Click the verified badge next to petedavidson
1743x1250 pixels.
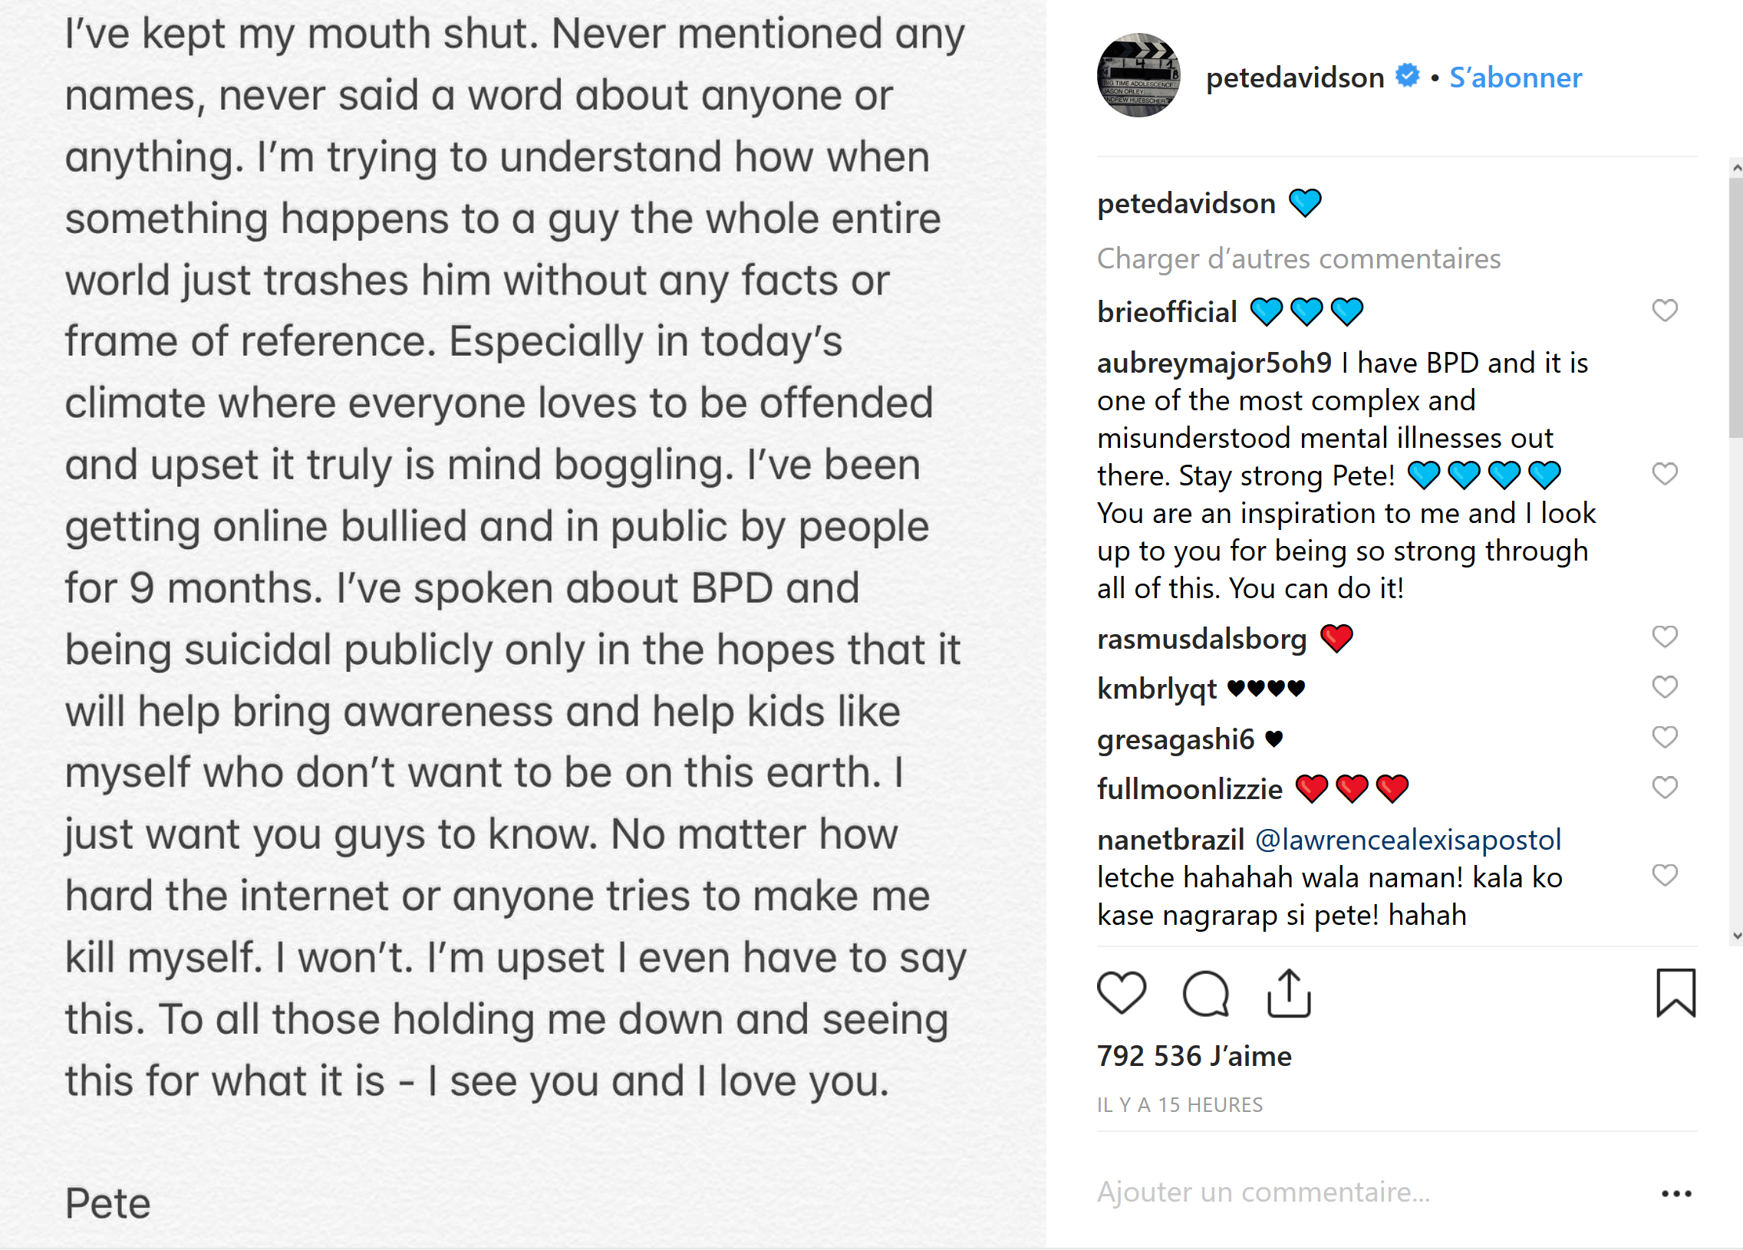point(1407,76)
